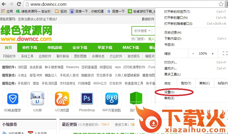Click recommended link fireworks

(73, 67)
